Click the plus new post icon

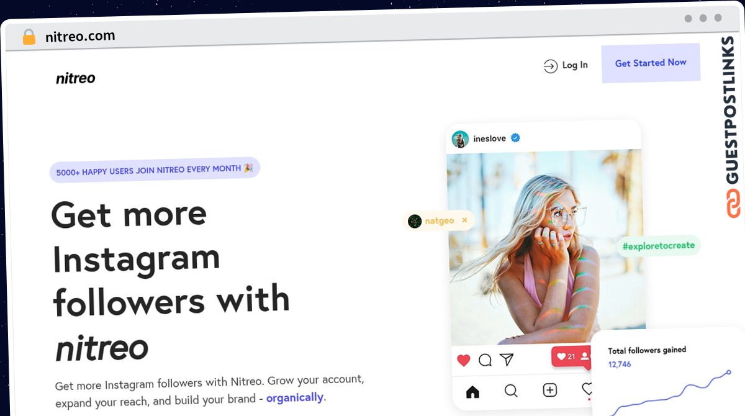(x=550, y=390)
